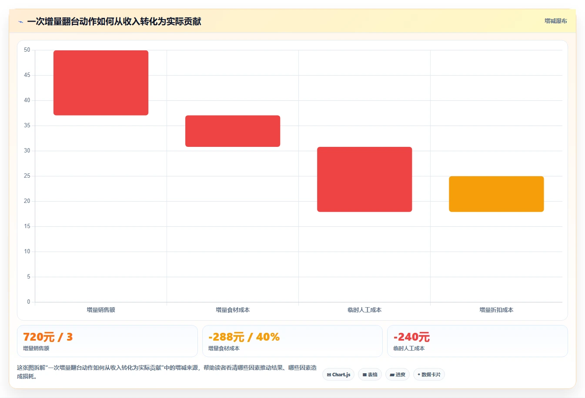Open the -240元 data card
Viewport: 585px width, 398px height.
pos(478,341)
